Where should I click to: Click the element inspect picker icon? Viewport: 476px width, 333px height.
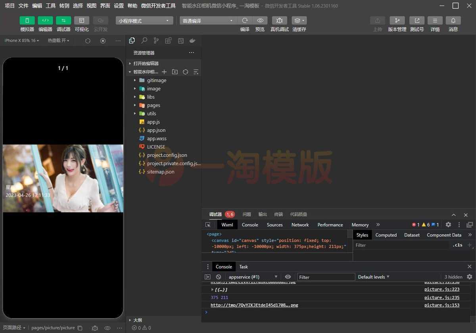[x=208, y=225]
